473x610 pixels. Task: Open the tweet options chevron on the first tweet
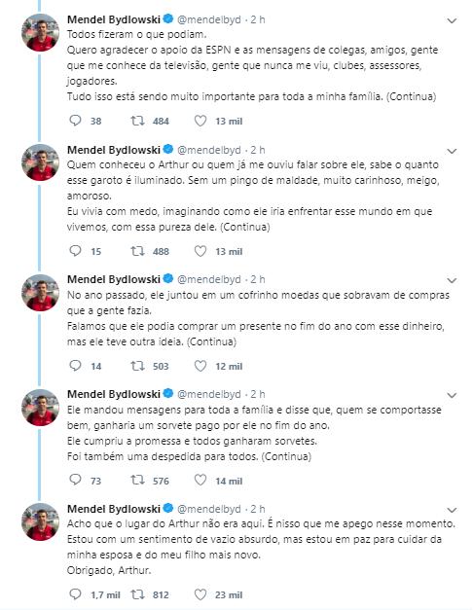[x=452, y=20]
